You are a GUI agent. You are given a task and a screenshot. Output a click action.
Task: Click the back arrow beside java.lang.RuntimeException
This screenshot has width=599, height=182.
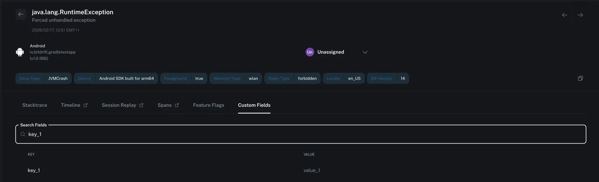coord(21,14)
